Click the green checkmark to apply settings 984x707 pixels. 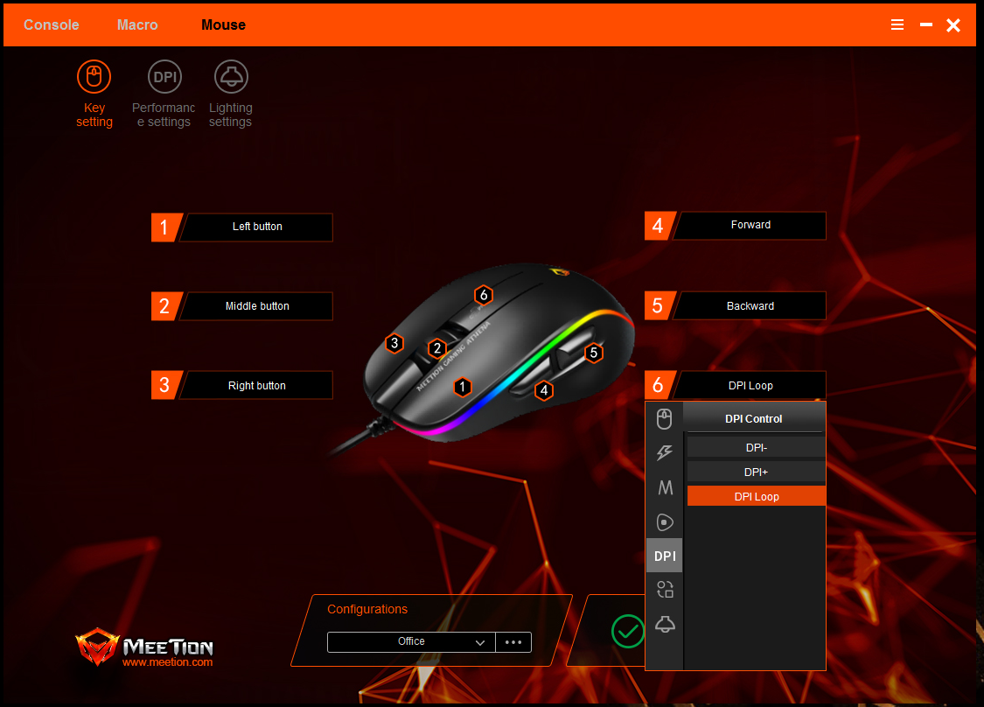point(628,631)
